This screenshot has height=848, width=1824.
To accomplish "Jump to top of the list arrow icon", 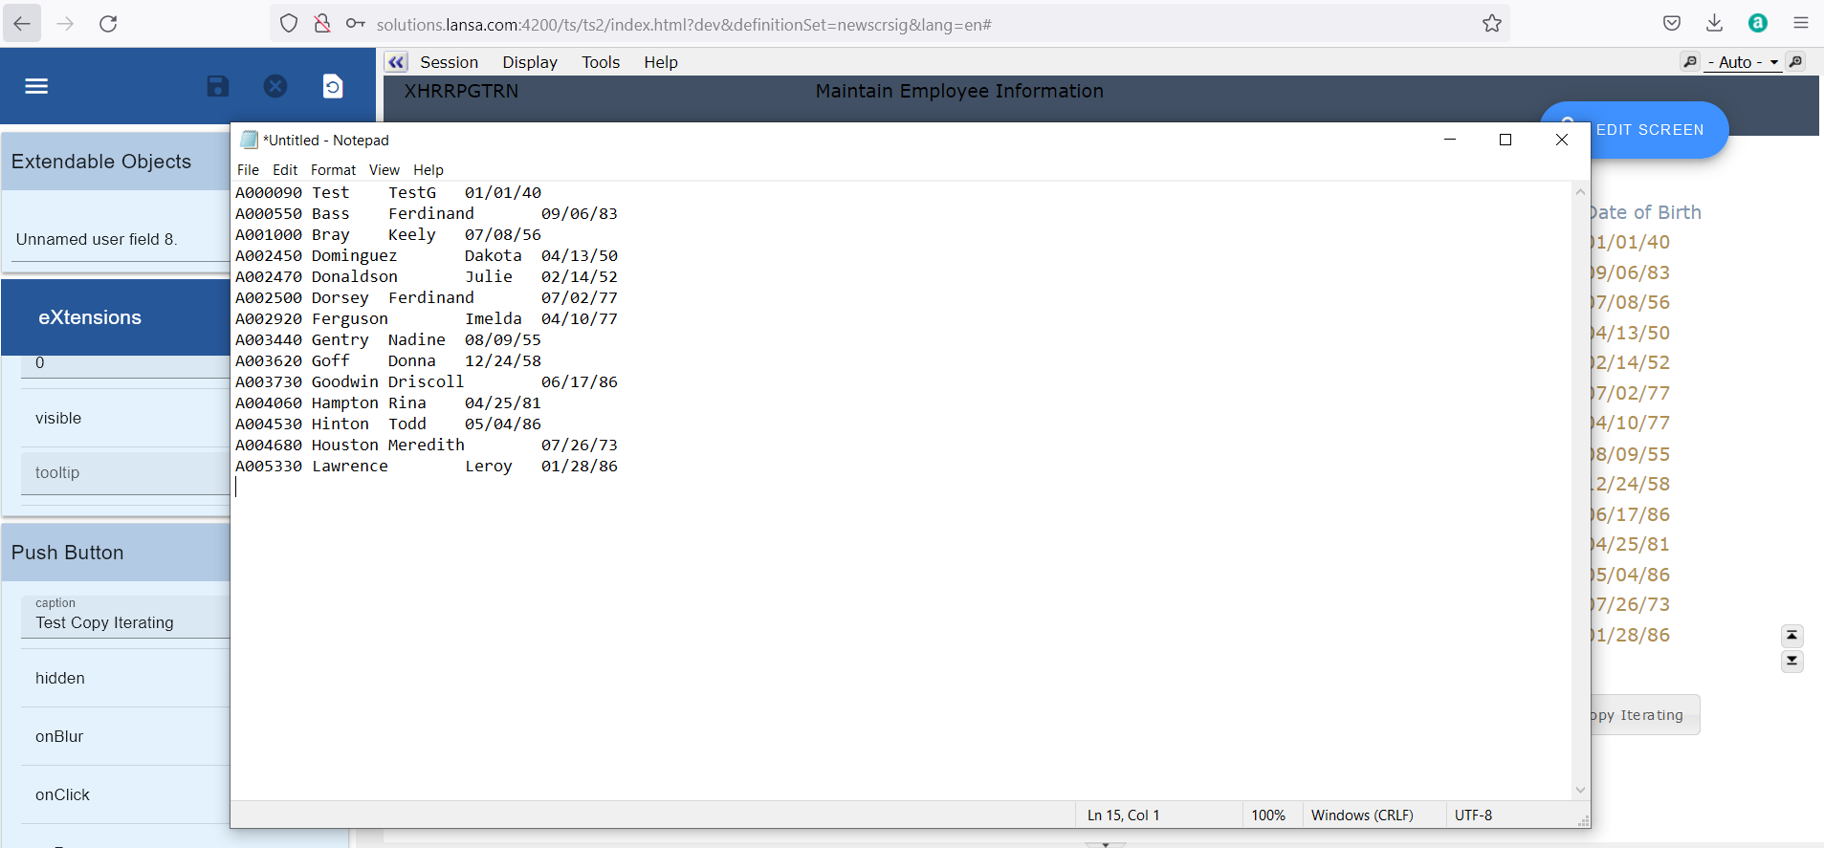I will click(1792, 635).
